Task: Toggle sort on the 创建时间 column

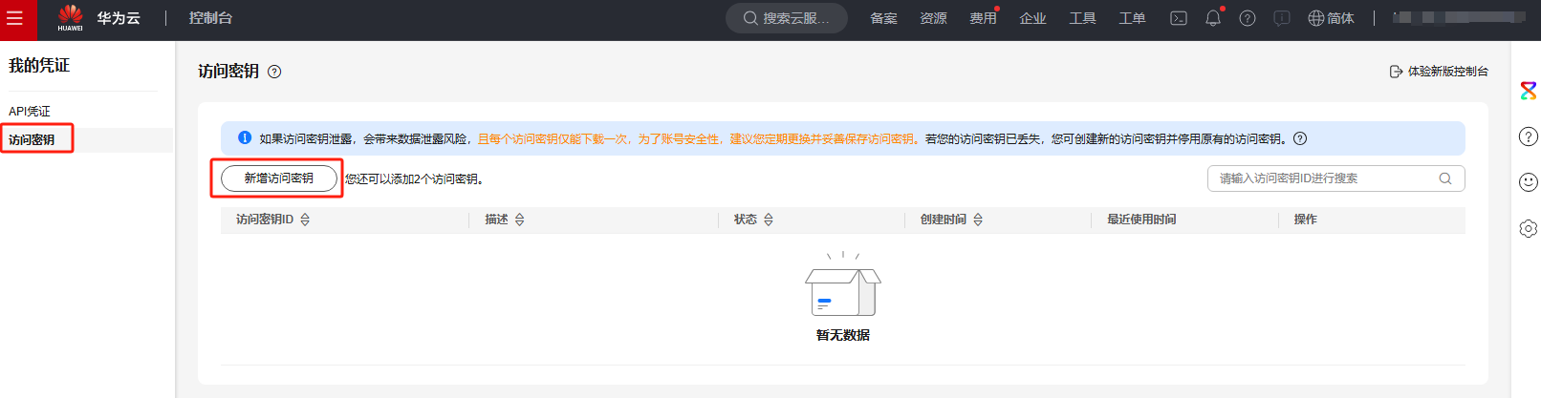Action: pyautogui.click(x=978, y=220)
